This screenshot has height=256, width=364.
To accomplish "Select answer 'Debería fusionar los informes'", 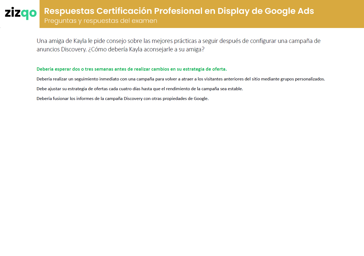I will point(123,99).
